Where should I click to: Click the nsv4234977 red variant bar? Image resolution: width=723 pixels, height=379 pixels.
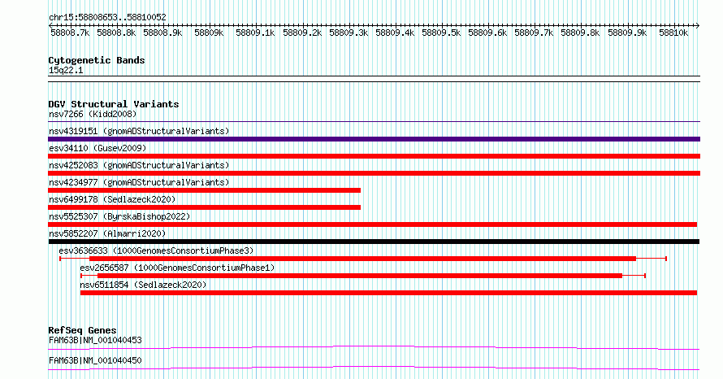point(204,190)
